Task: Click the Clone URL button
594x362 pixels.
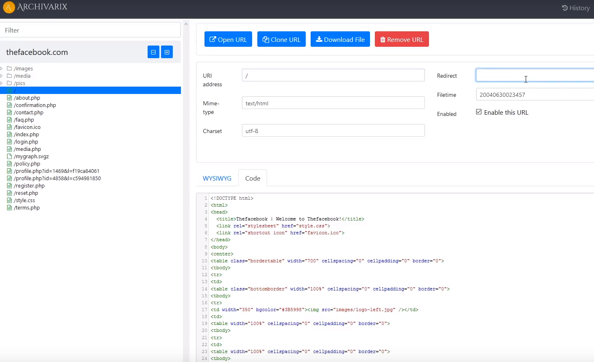Action: pyautogui.click(x=281, y=39)
